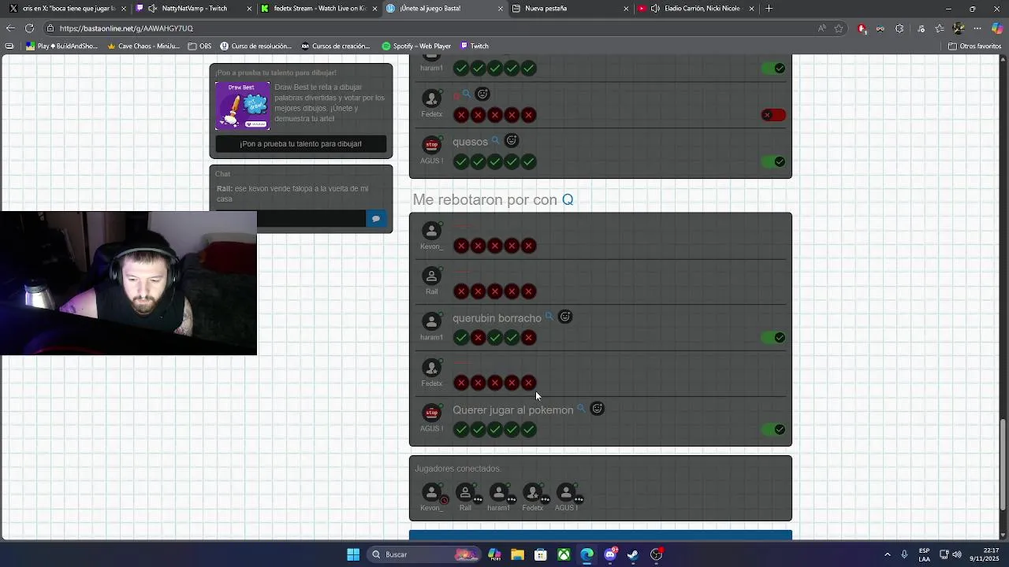
Task: Focus the chat message input field
Action: pos(291,219)
